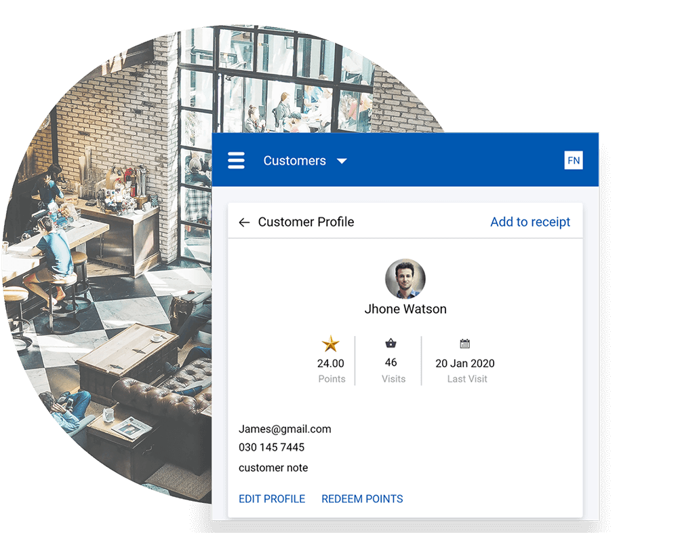Open EDIT PROFILE

click(x=272, y=499)
